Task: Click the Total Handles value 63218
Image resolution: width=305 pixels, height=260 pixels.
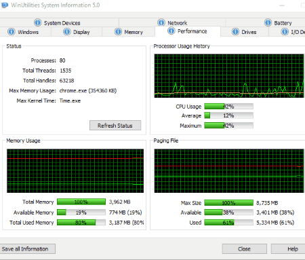Action: pyautogui.click(x=67, y=81)
